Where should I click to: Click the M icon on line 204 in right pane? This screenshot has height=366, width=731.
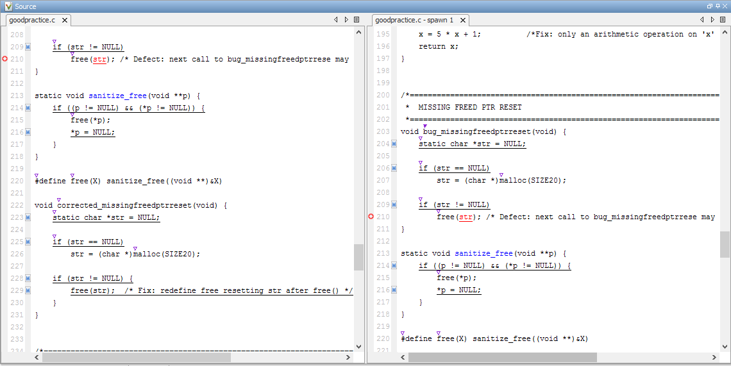394,144
